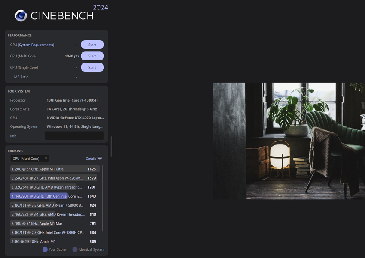Click the Details filter icon
This screenshot has width=365, height=258.
(100, 159)
